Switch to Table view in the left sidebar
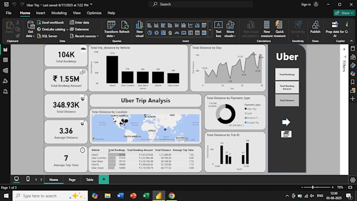This screenshot has width=357, height=201. 5,60
